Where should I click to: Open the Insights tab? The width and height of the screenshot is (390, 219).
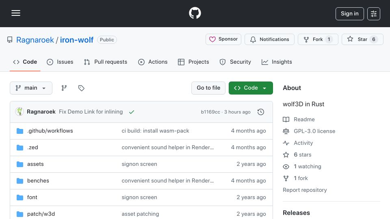click(x=277, y=62)
